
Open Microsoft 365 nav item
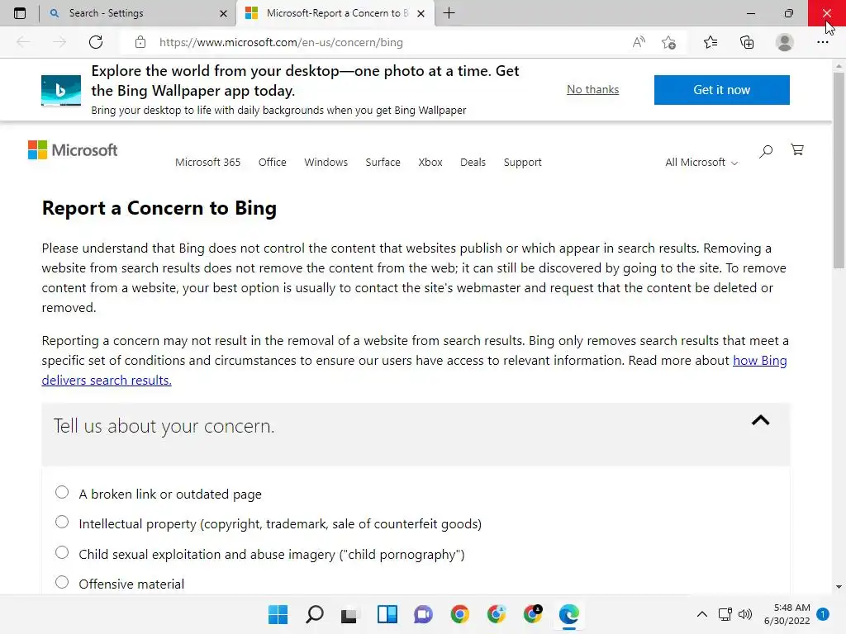pos(207,163)
